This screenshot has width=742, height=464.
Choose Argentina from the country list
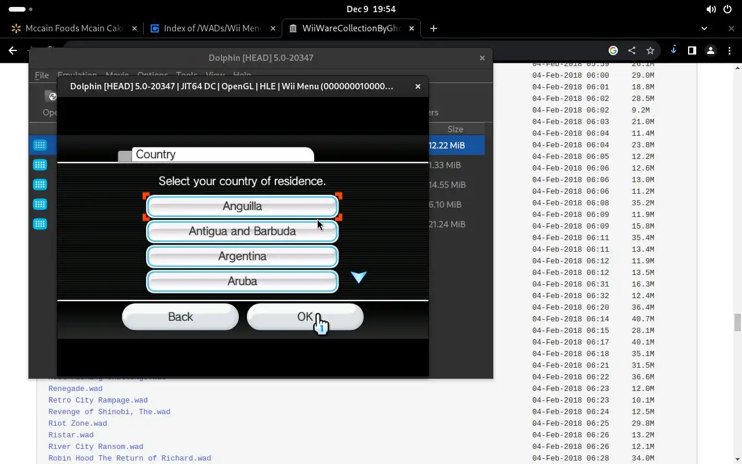[242, 256]
